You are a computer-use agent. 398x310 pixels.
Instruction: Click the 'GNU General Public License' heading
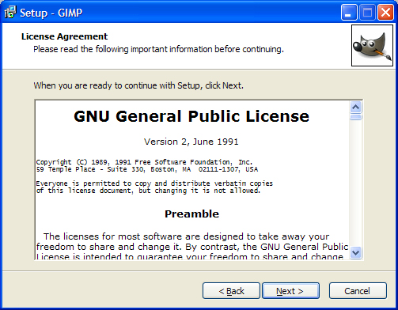(191, 116)
